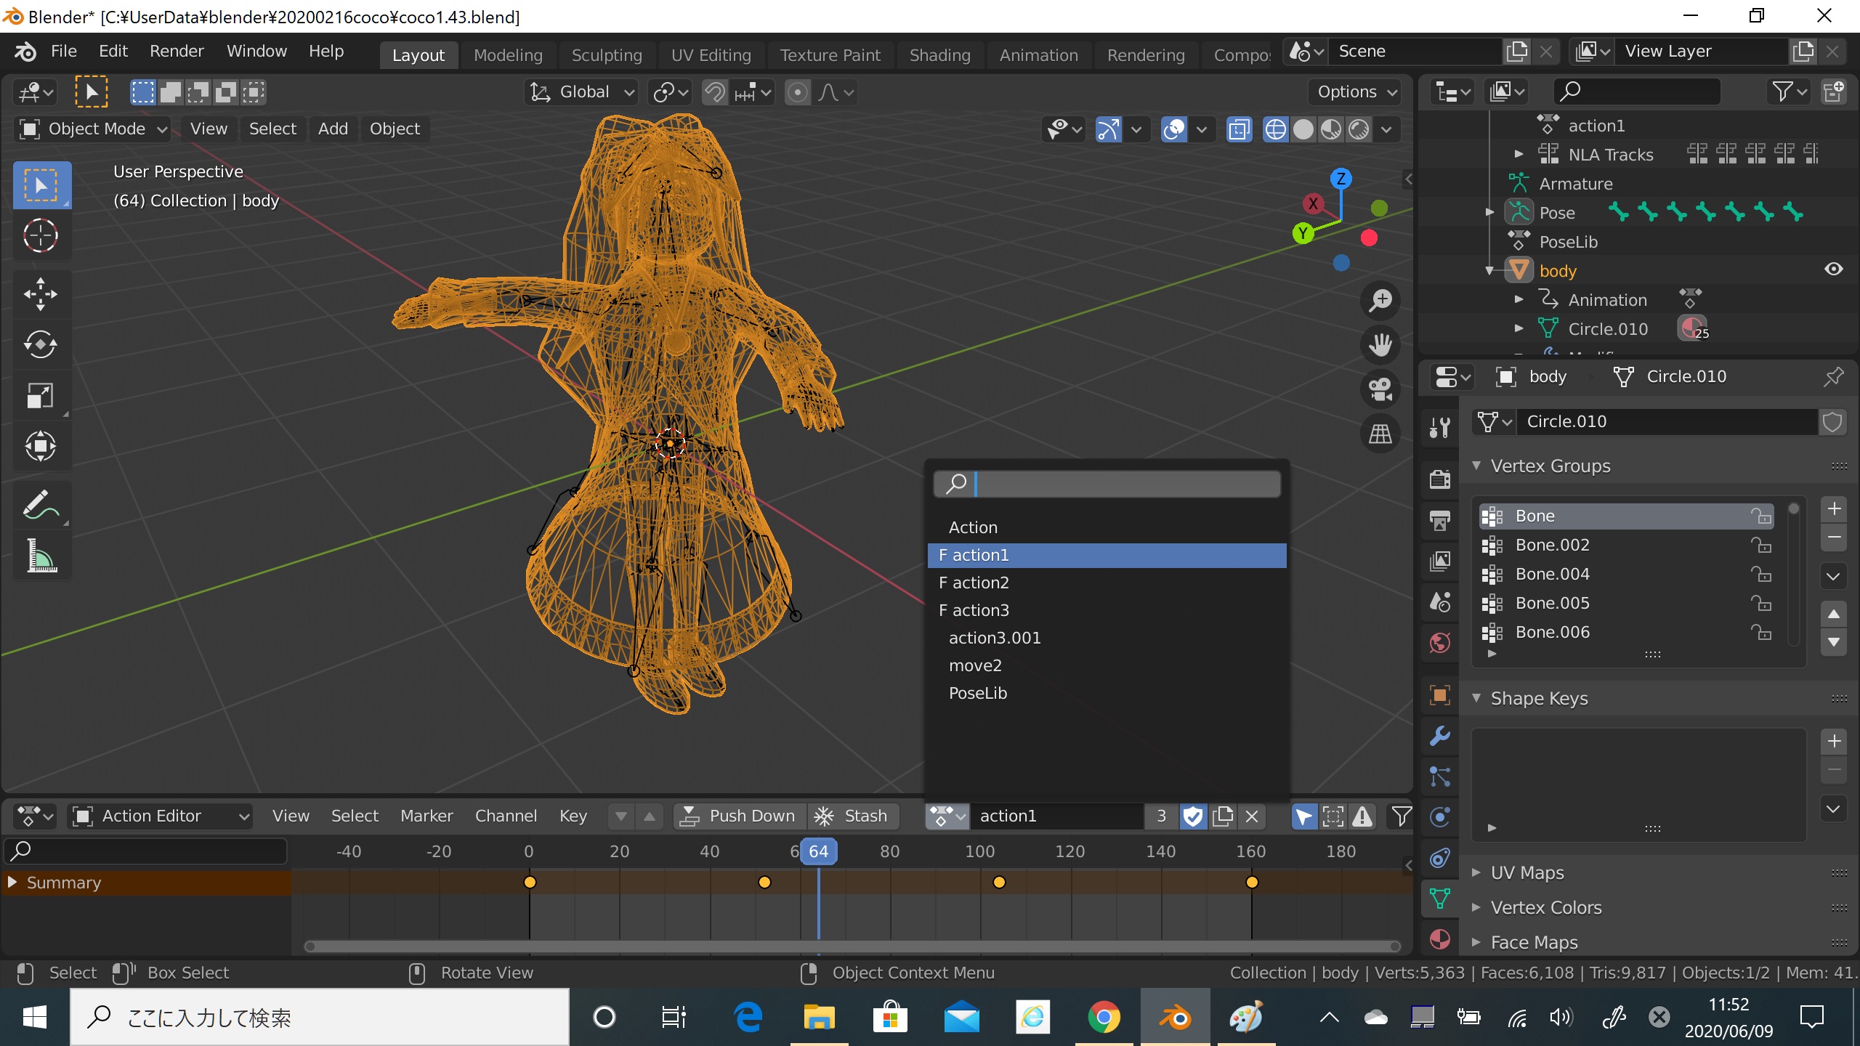1860x1046 pixels.
Task: Toggle X-ray view in the viewport header
Action: [1239, 130]
